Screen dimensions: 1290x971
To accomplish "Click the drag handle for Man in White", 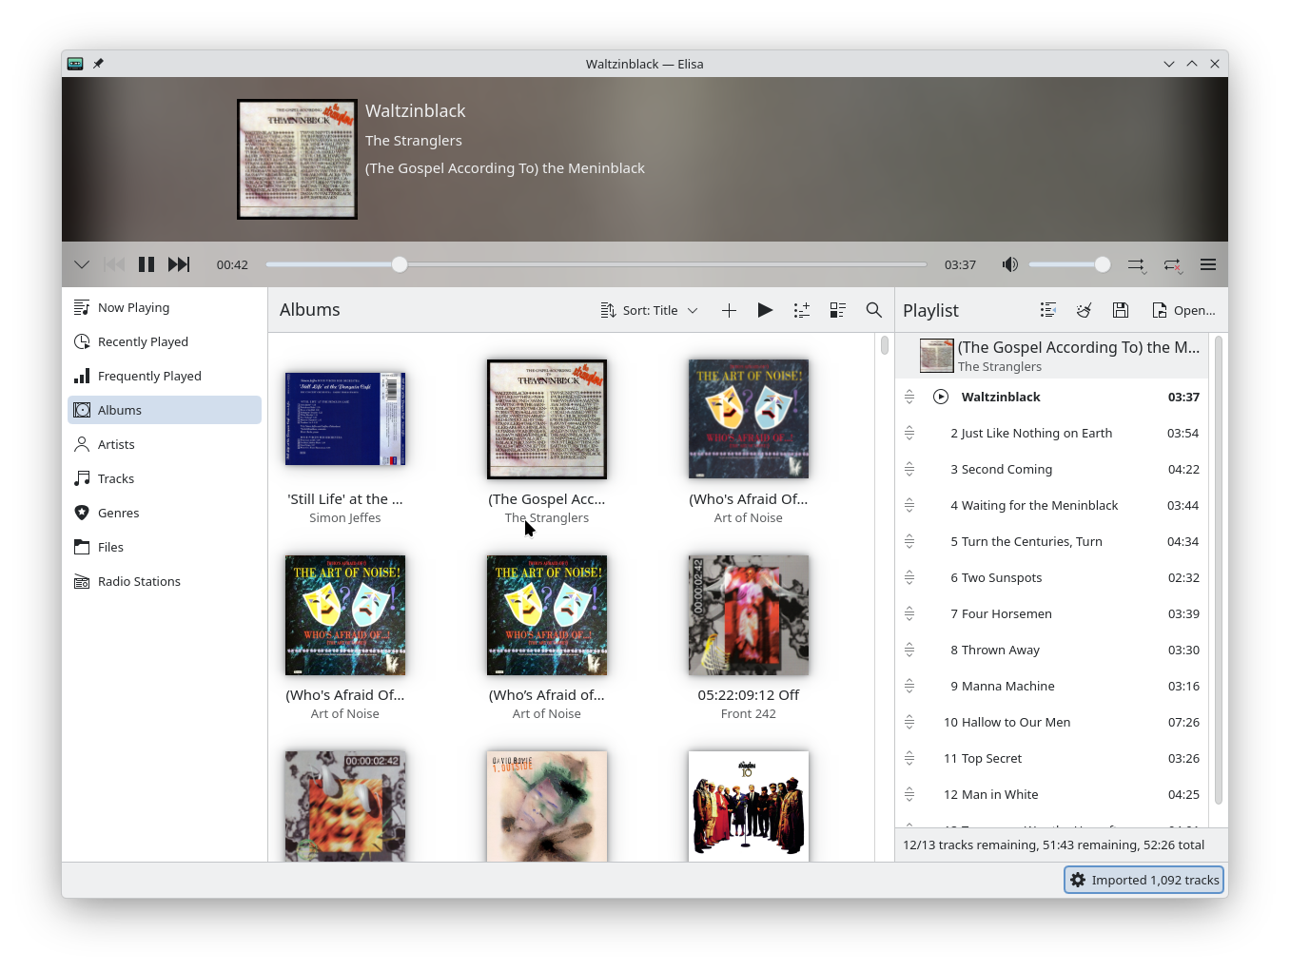I will (x=909, y=794).
